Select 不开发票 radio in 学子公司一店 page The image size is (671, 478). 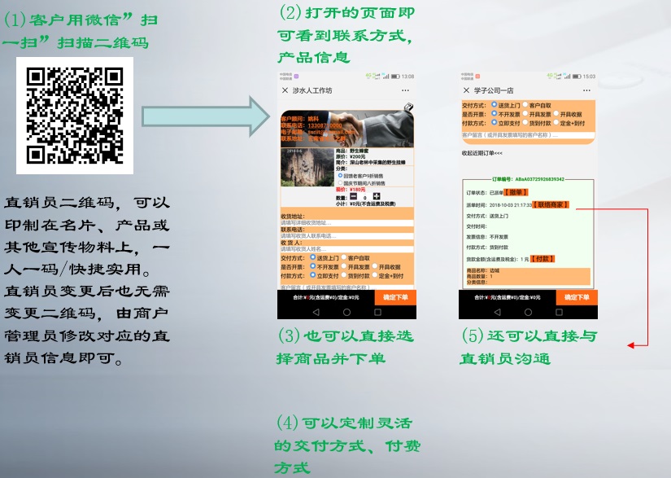[x=495, y=114]
